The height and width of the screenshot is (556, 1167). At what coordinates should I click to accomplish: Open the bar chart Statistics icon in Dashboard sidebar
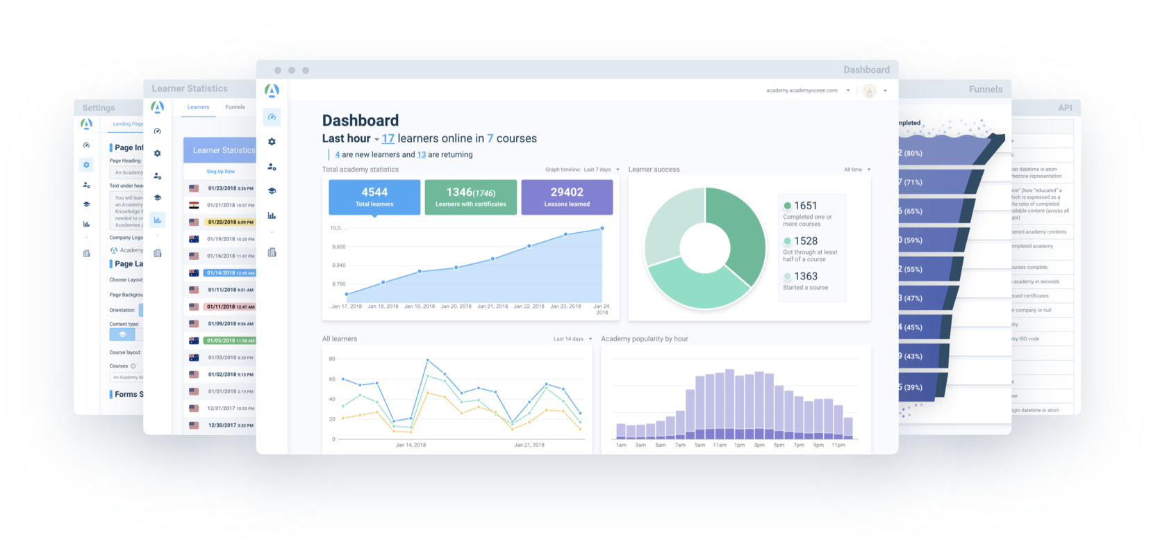click(272, 215)
